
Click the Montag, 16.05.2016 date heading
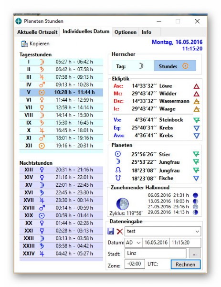pyautogui.click(x=177, y=42)
